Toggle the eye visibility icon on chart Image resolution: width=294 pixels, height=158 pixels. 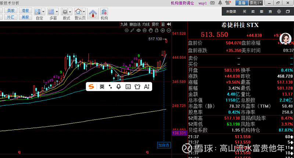click(139, 30)
